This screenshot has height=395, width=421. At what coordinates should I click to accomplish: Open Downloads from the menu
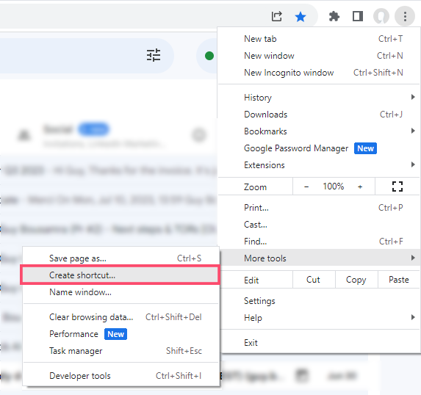point(319,115)
